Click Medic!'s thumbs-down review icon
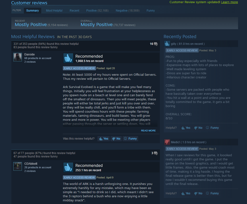 pyautogui.click(x=167, y=142)
